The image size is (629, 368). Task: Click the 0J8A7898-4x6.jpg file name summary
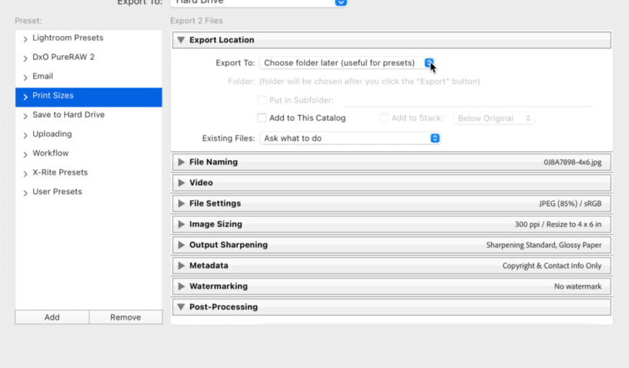[572, 163]
